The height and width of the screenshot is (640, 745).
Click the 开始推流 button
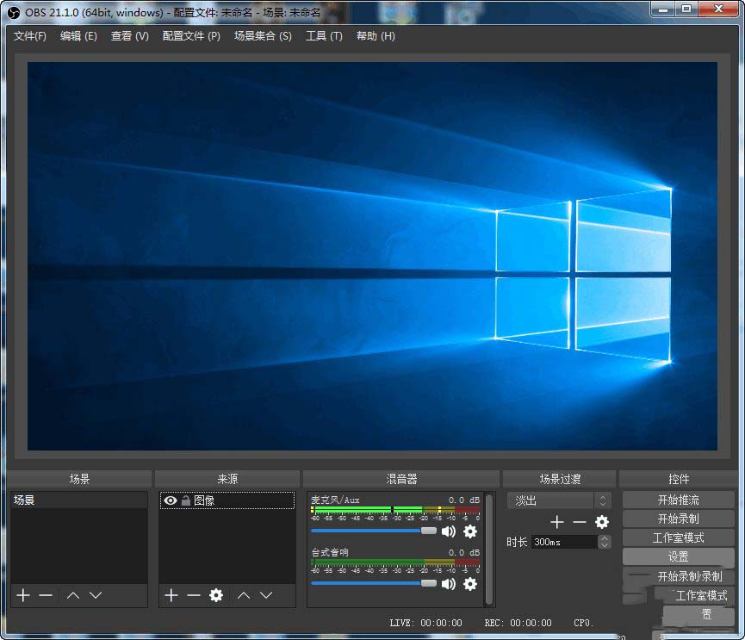click(678, 500)
